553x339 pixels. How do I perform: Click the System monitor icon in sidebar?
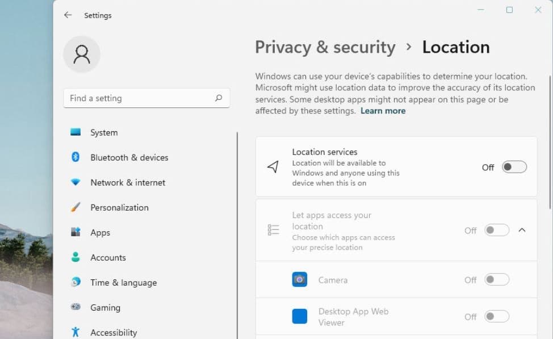[76, 132]
